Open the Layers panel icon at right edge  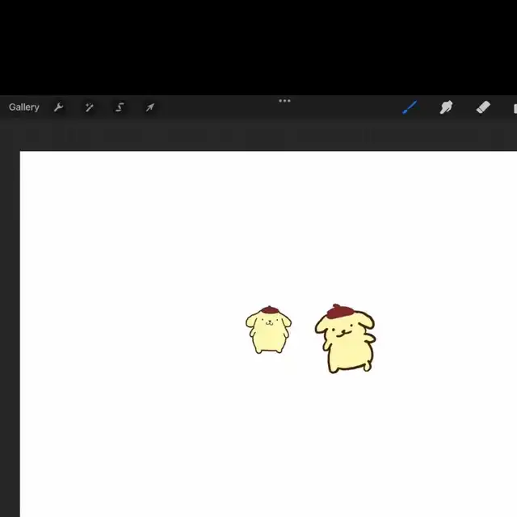pyautogui.click(x=514, y=107)
